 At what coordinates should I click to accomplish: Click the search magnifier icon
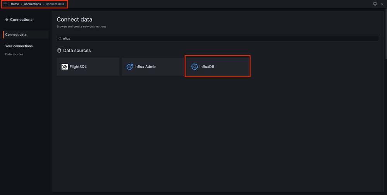60,38
